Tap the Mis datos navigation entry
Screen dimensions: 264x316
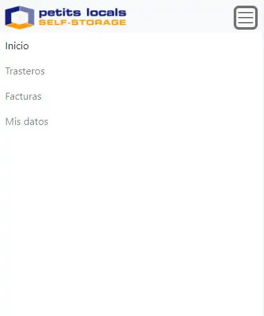click(x=27, y=122)
